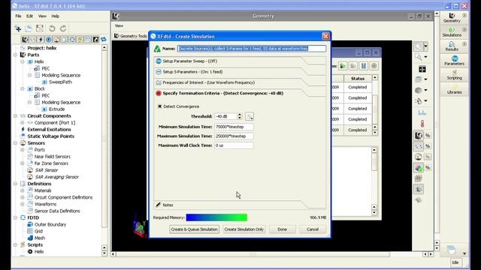Click the fit-to-view icon in view toolbar
481x270 pixels.
[x=422, y=69]
